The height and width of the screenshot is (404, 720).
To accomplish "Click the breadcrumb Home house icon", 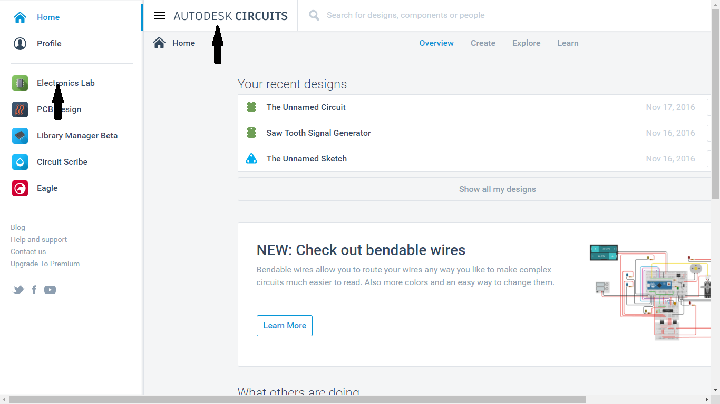I will [x=159, y=43].
